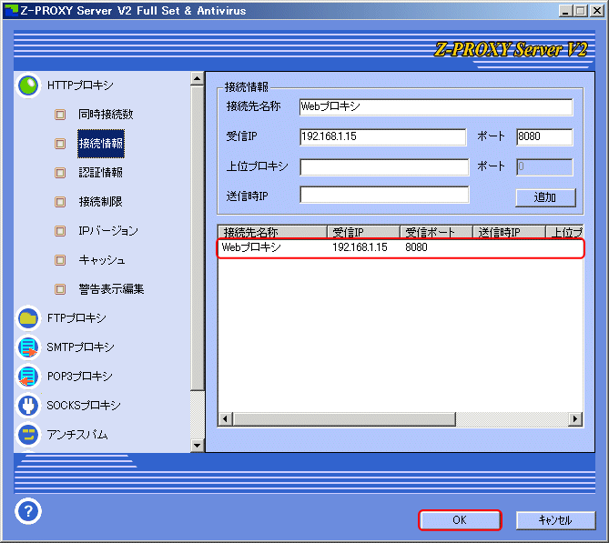Click the POP3プロキシ mail icon

click(28, 377)
